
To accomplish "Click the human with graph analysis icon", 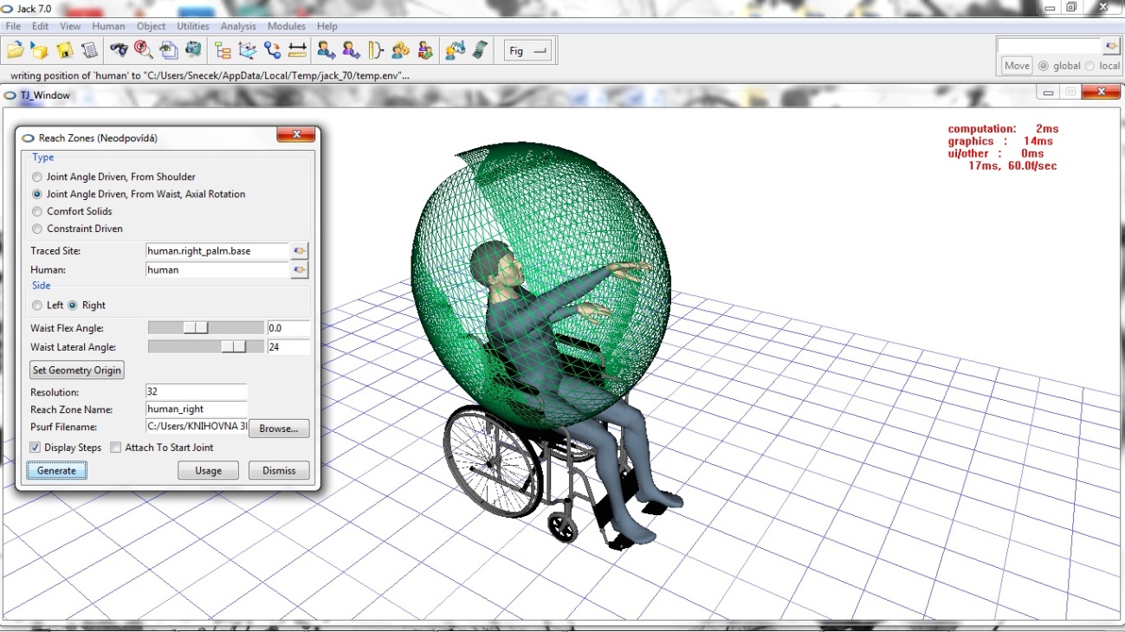I will (x=456, y=50).
